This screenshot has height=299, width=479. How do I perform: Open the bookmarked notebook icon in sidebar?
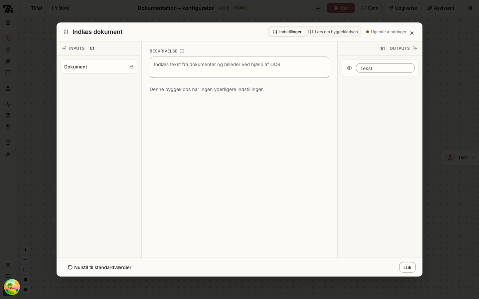pos(8,127)
